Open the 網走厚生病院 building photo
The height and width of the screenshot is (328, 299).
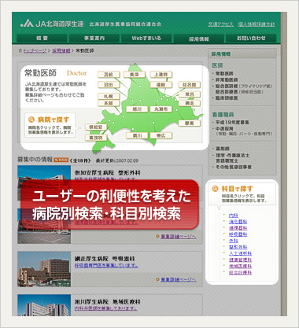click(x=44, y=269)
